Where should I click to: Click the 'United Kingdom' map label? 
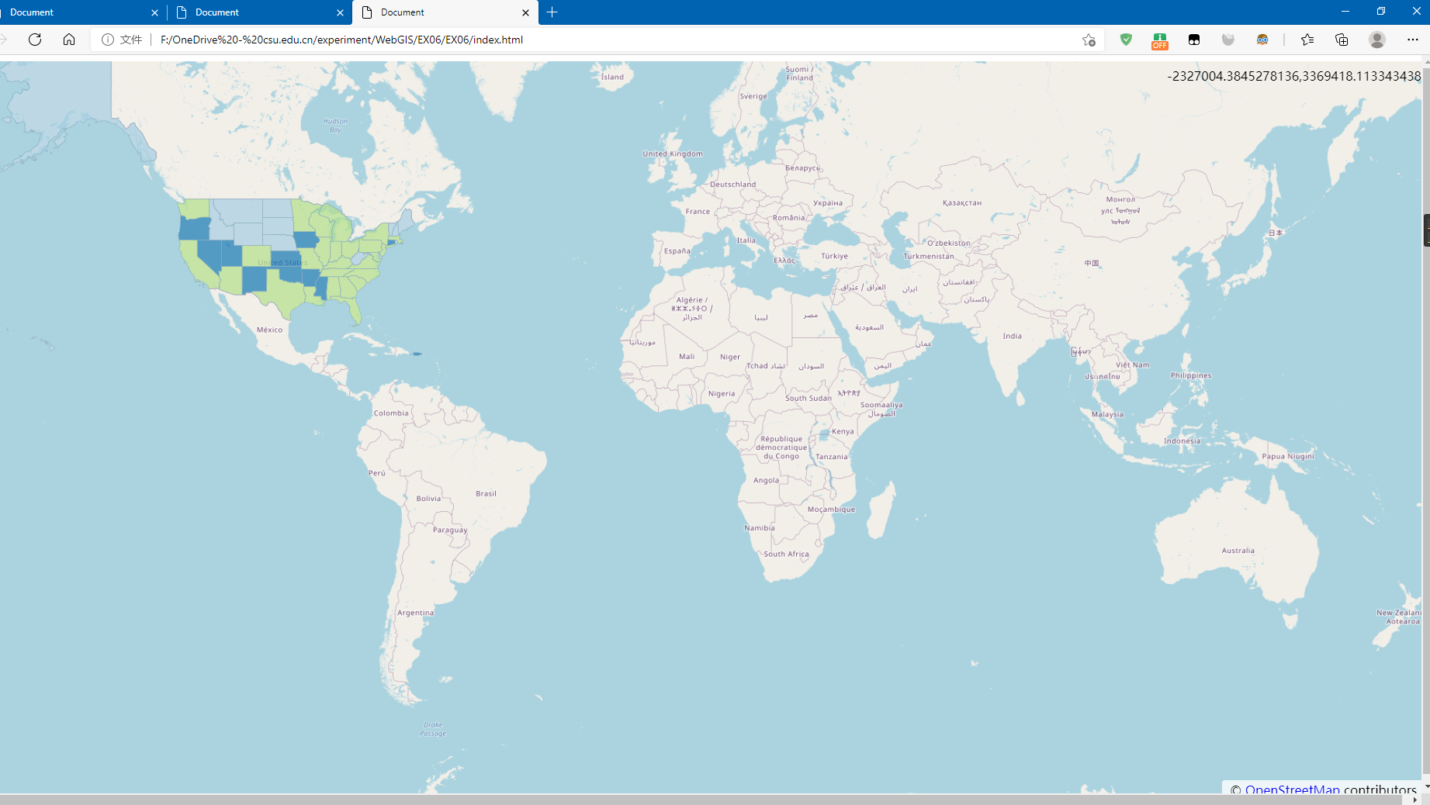pyautogui.click(x=672, y=154)
